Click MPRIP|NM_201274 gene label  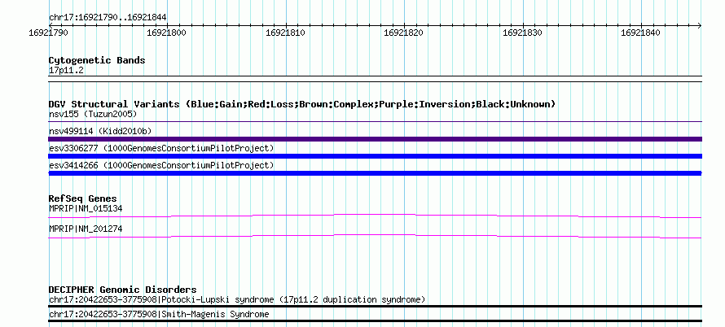tap(86, 229)
